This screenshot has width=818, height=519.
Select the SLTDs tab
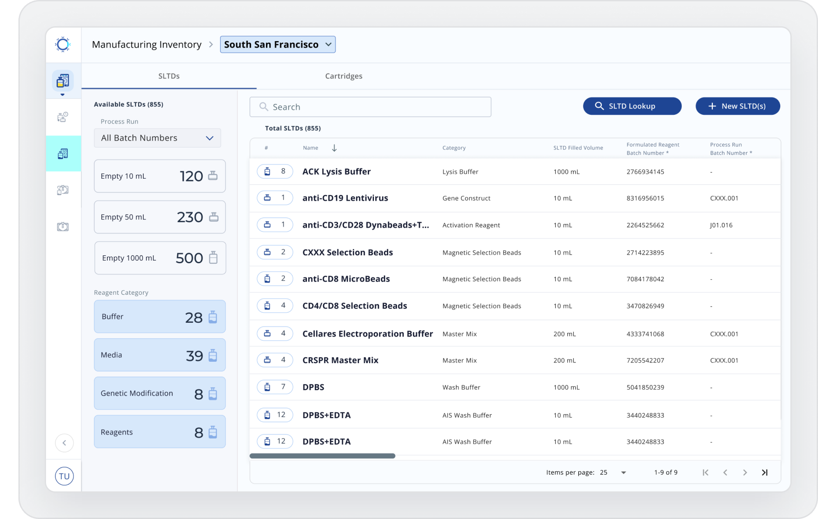[x=169, y=76]
